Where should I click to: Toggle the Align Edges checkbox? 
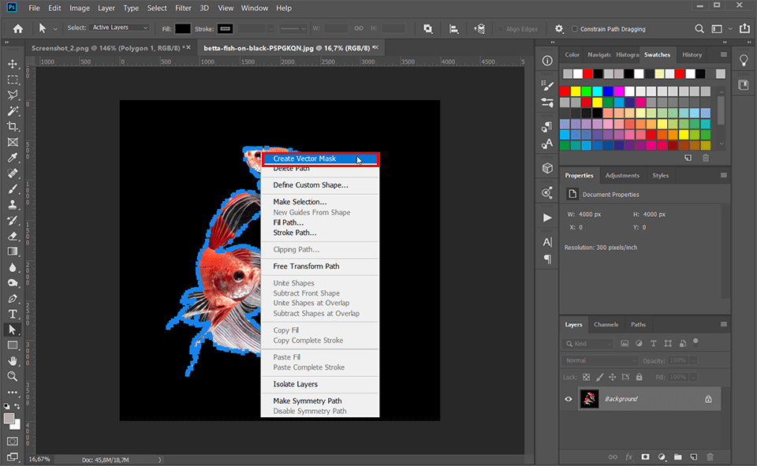click(x=500, y=29)
